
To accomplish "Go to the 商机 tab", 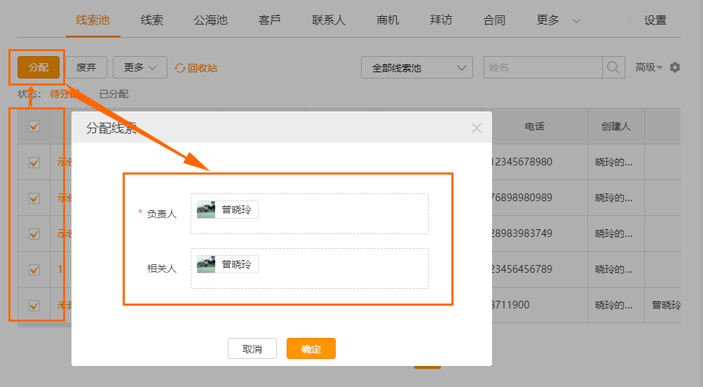I will click(x=388, y=20).
